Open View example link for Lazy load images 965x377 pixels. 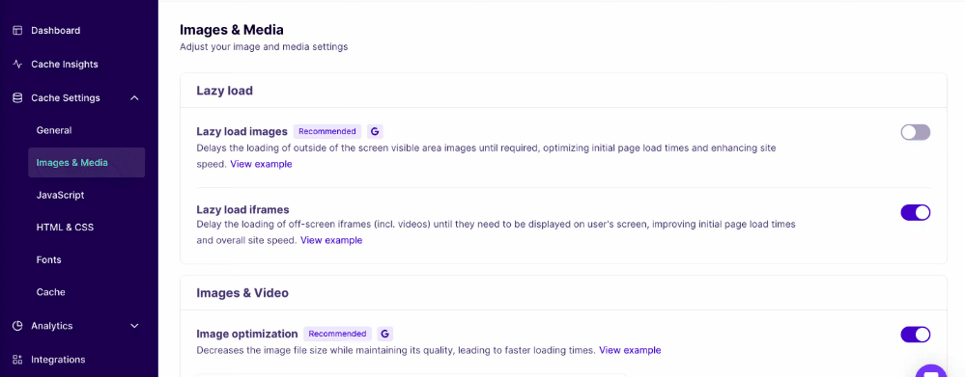(x=261, y=164)
